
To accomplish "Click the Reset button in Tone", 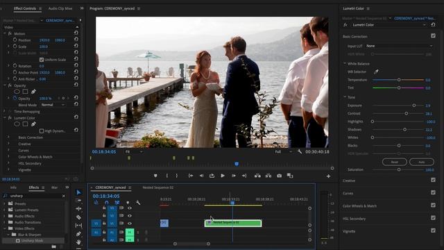I will coord(395,162).
